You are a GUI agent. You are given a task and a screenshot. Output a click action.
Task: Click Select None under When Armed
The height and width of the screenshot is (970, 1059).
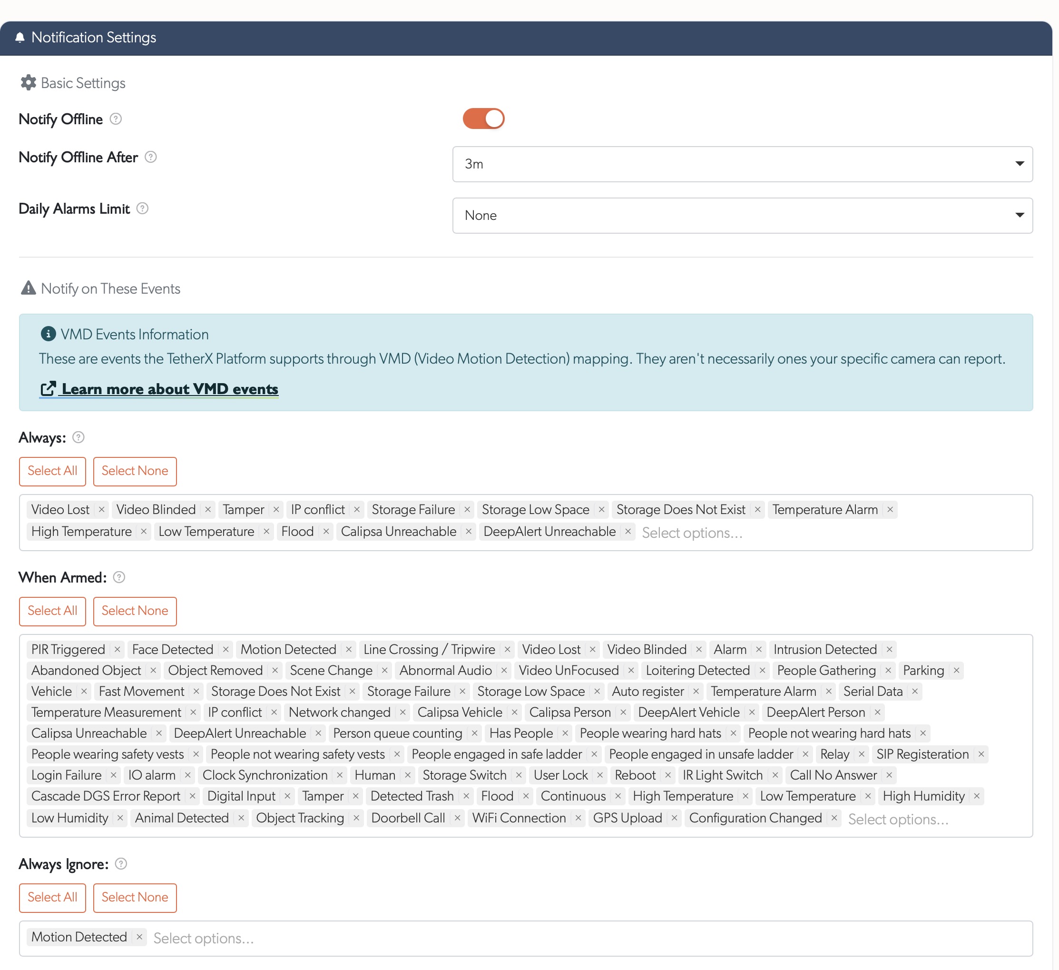[135, 611]
